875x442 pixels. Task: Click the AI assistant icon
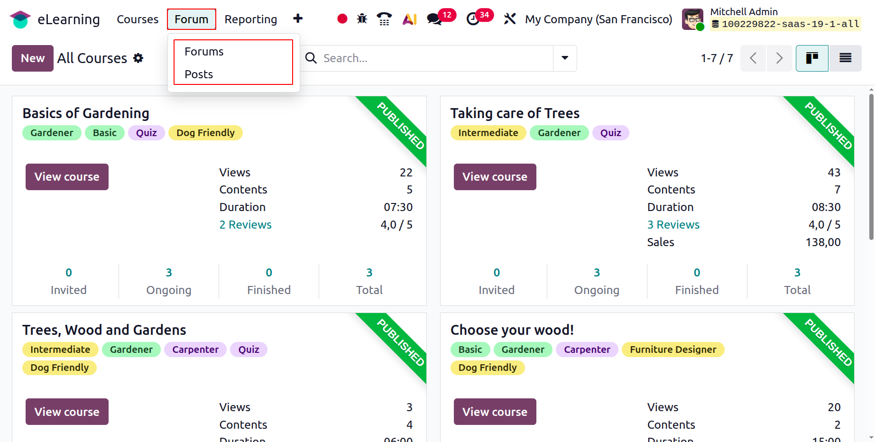pyautogui.click(x=409, y=19)
